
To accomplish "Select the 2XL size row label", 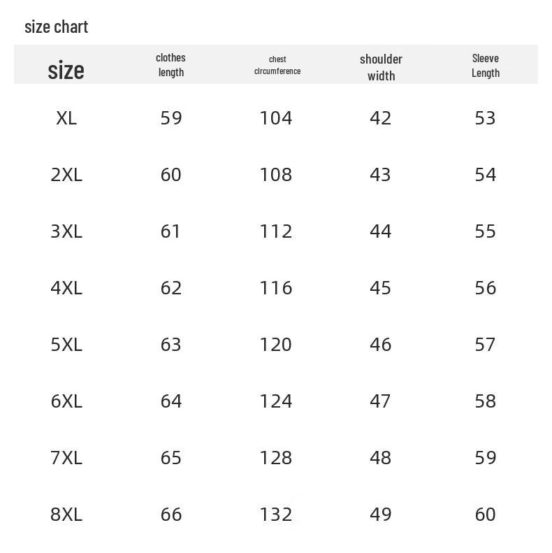I will [66, 175].
